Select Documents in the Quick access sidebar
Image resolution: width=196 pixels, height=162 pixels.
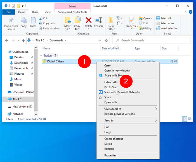pos(21,68)
